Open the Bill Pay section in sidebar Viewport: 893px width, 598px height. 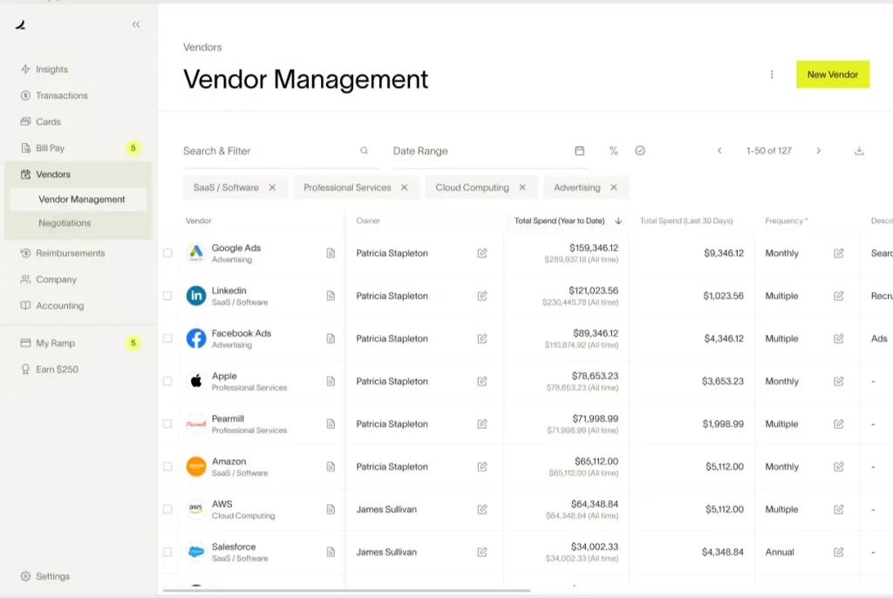(51, 147)
